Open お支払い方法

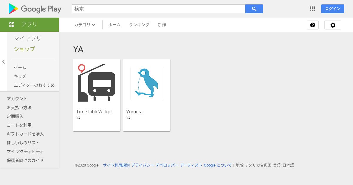click(x=19, y=107)
